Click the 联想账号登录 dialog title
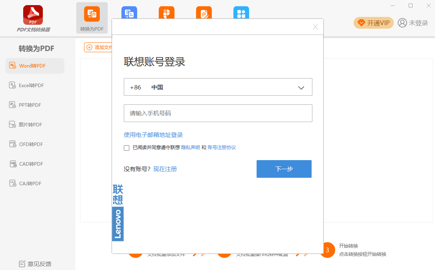This screenshot has width=435, height=270. tap(154, 62)
